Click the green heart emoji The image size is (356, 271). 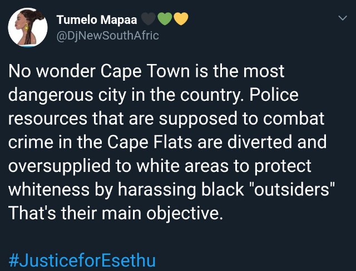point(165,19)
